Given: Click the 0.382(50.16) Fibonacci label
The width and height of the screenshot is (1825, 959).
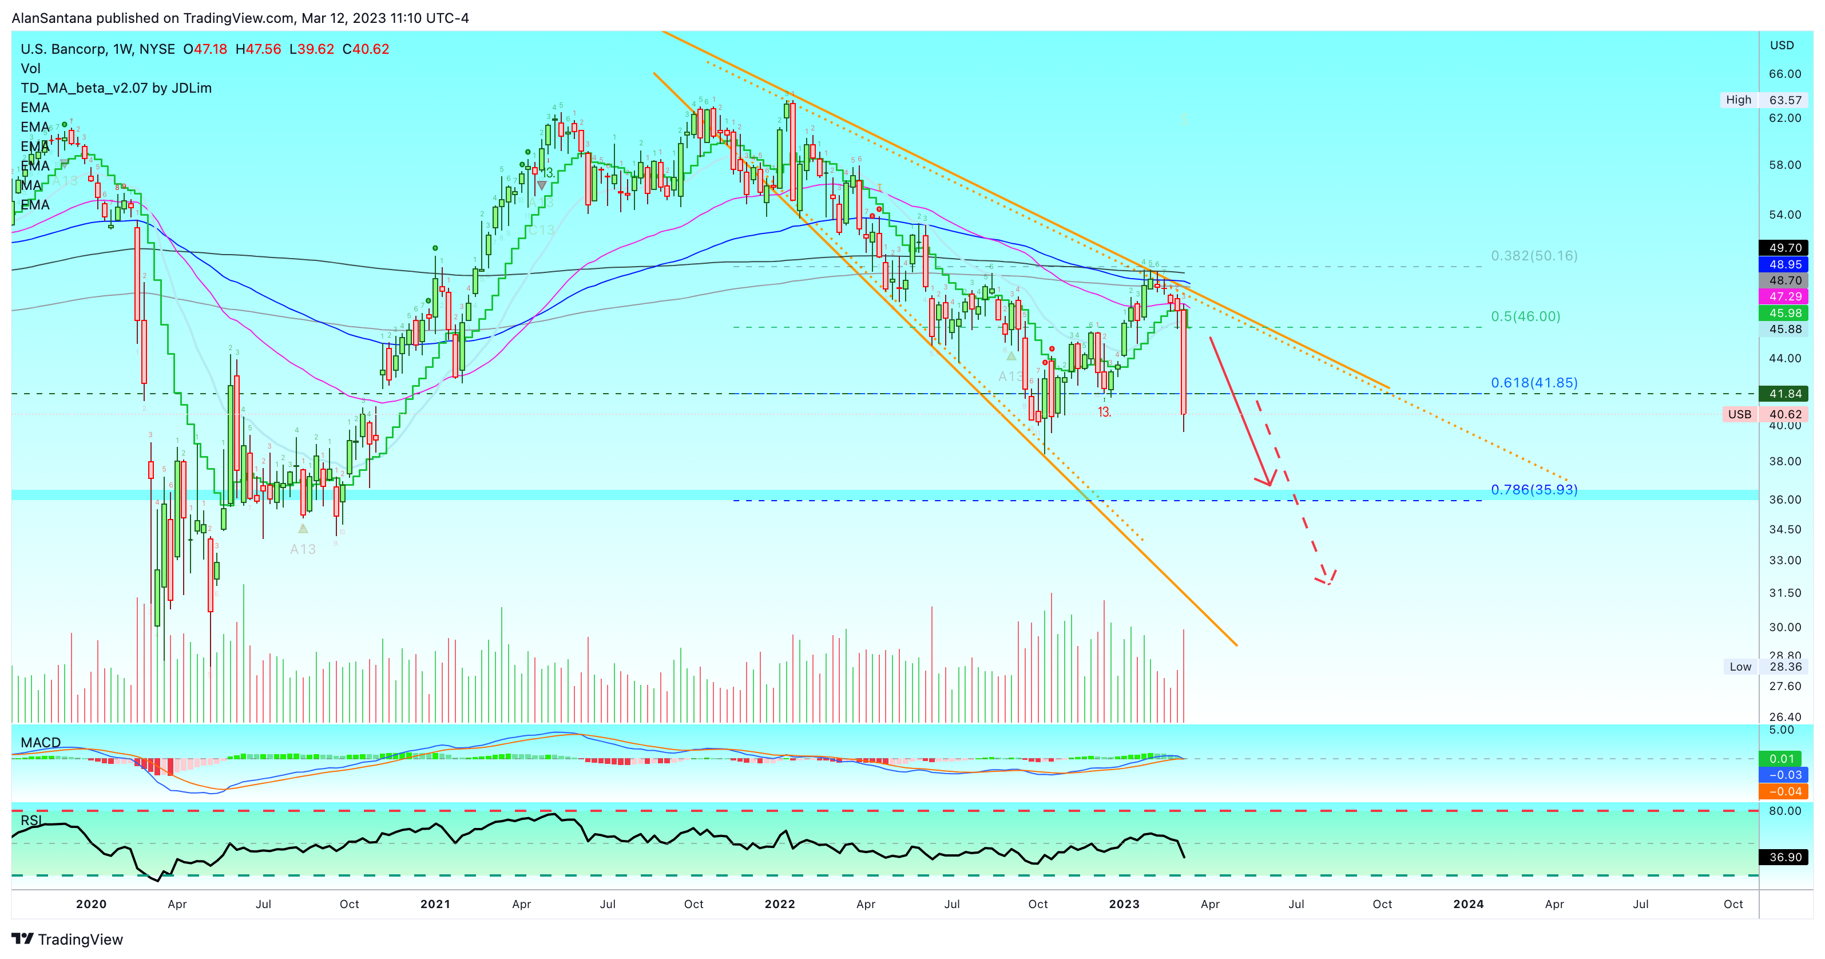Looking at the screenshot, I should 1534,255.
